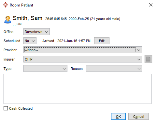Click Edit next to the arrived time
The width and height of the screenshot is (156, 124).
click(x=102, y=41)
